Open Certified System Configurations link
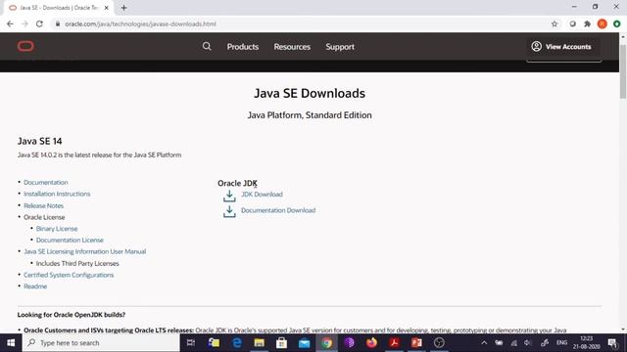Viewport: 627px width, 352px height. [x=69, y=275]
